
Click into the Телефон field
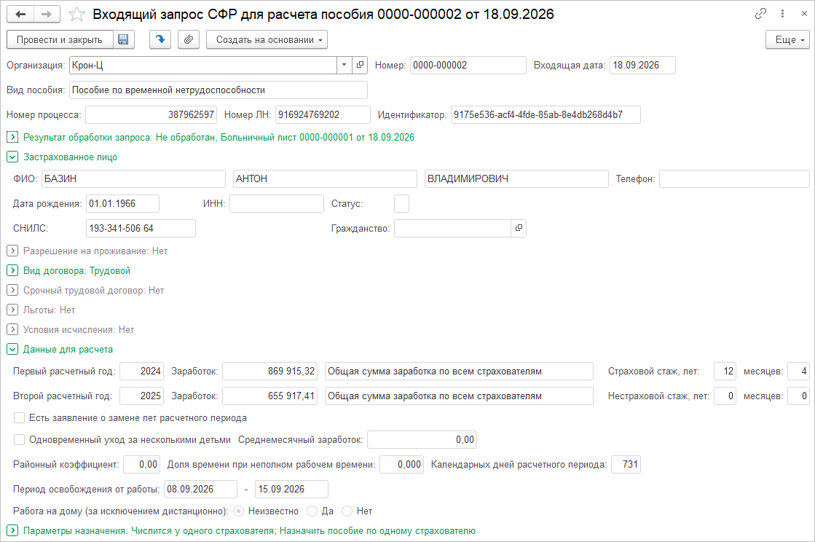pos(734,178)
